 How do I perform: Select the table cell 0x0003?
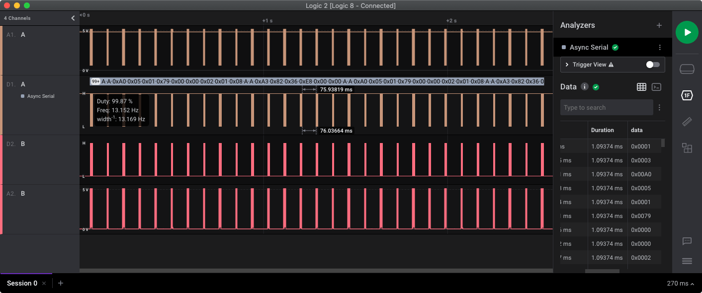tap(641, 160)
